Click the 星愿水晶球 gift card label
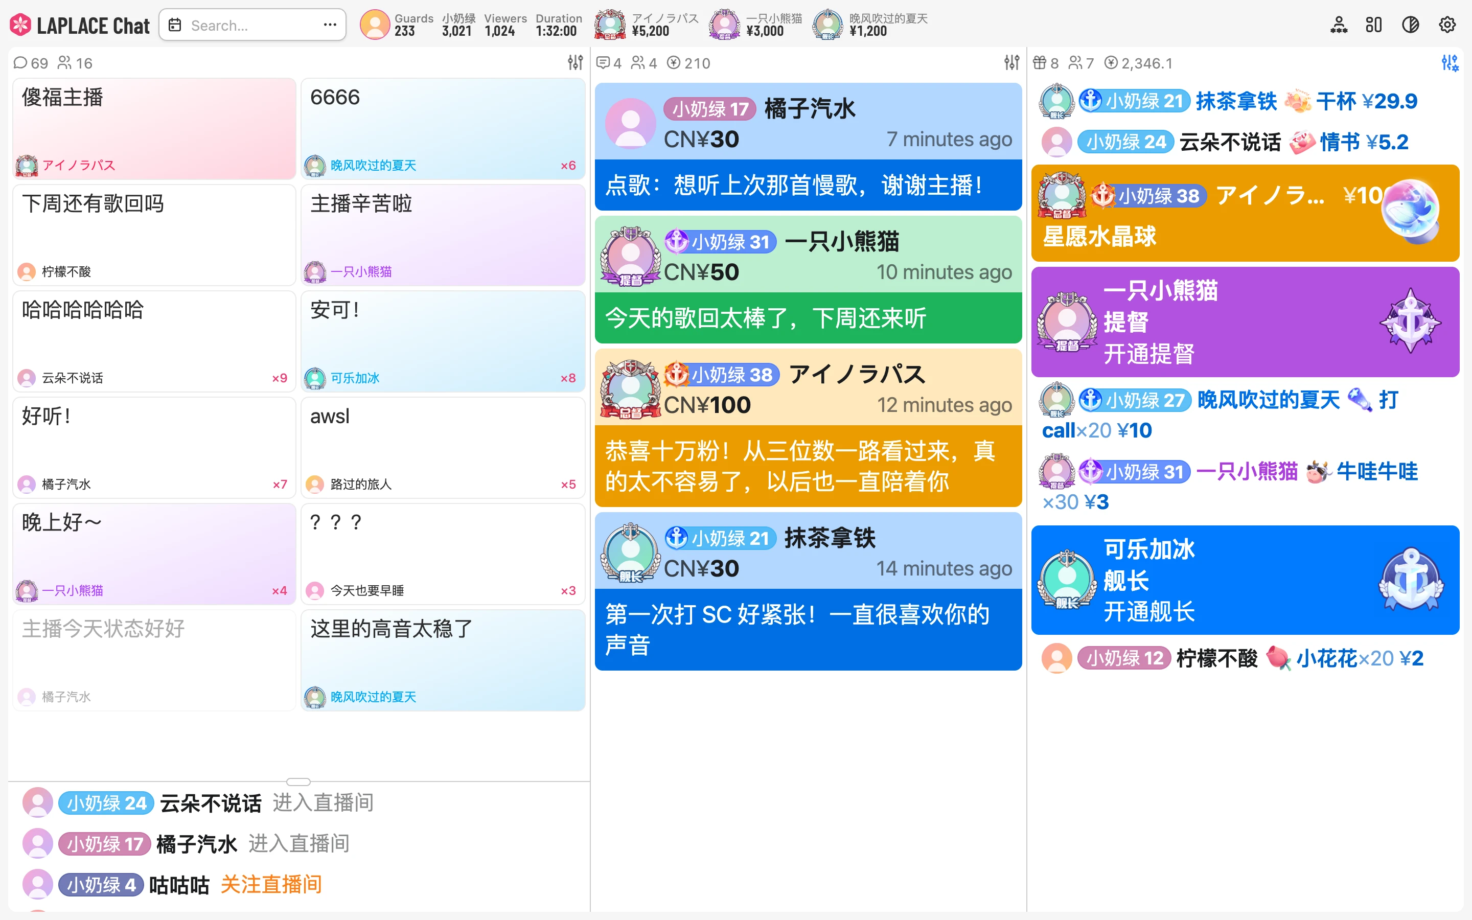 [x=1099, y=236]
